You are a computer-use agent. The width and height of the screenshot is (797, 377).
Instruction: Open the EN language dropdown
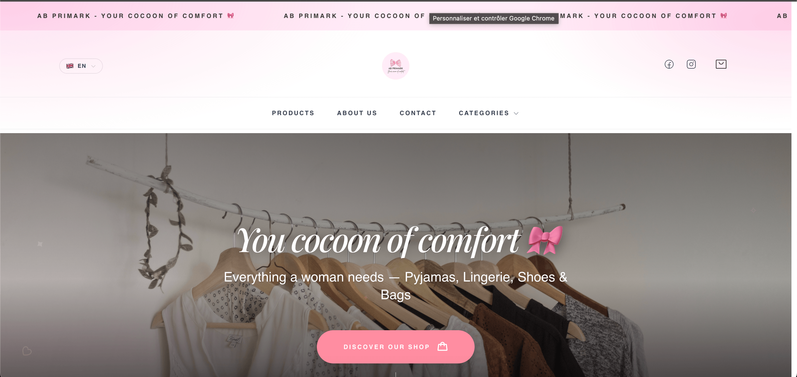81,66
